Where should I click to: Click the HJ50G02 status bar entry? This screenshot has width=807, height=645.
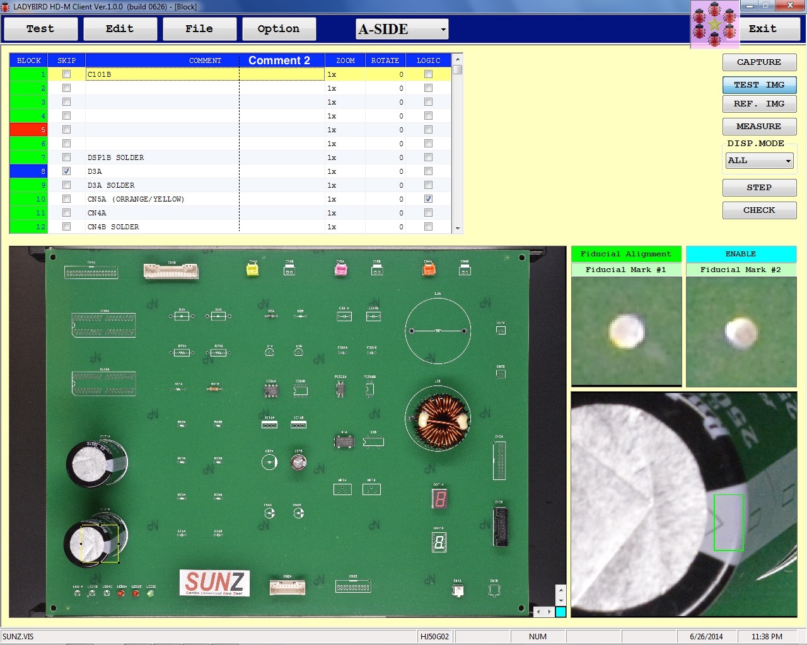(x=435, y=637)
